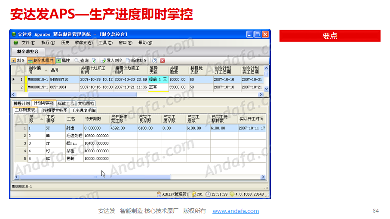The image size is (390, 219).
Task: Open the 执行(X) menu
Action: click(48, 43)
